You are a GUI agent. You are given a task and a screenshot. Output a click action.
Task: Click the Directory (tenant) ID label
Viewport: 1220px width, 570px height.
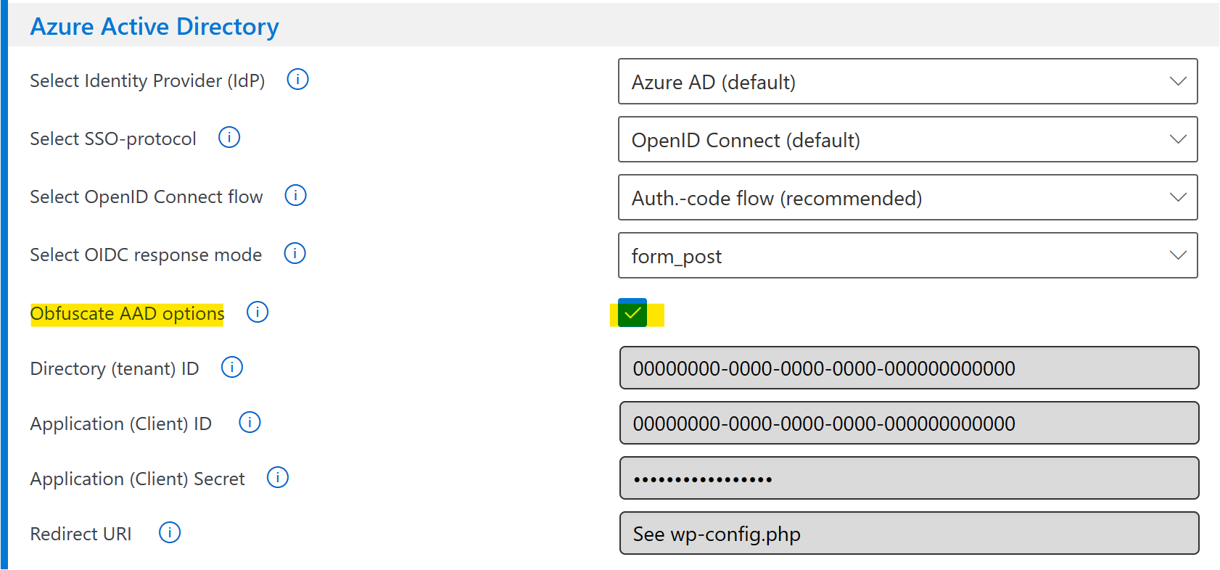[115, 368]
